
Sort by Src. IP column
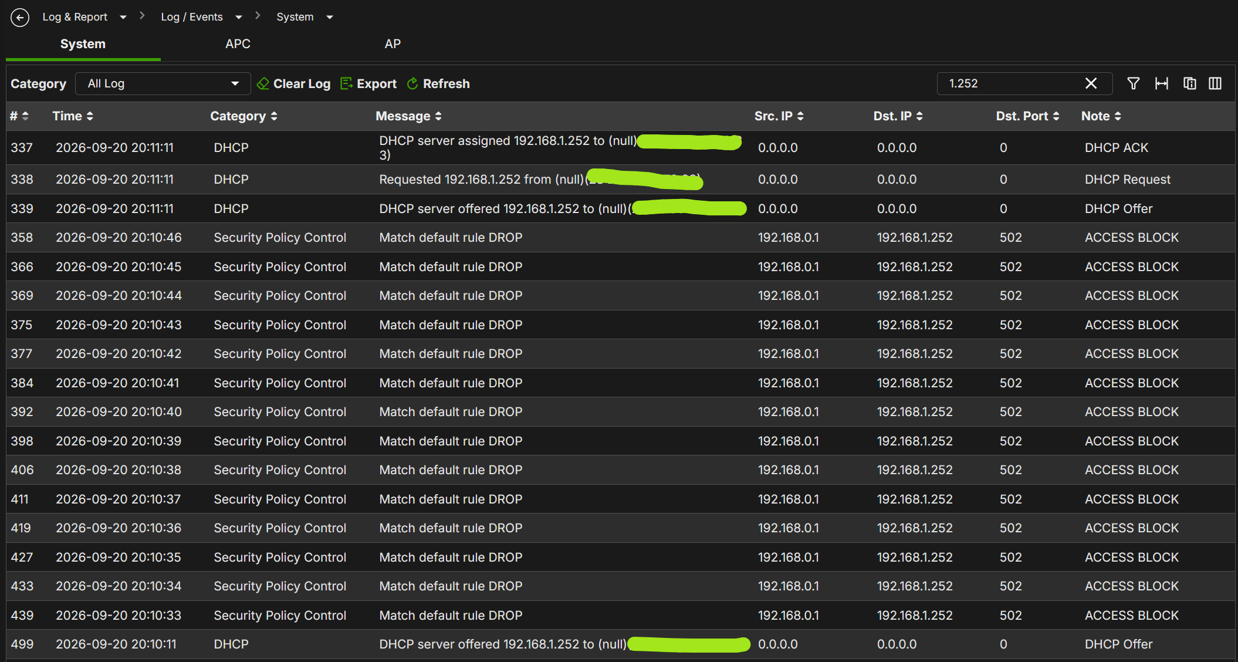tap(779, 116)
